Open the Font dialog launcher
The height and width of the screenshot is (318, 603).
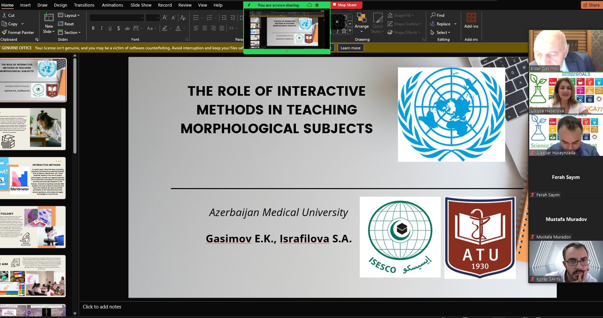click(187, 39)
